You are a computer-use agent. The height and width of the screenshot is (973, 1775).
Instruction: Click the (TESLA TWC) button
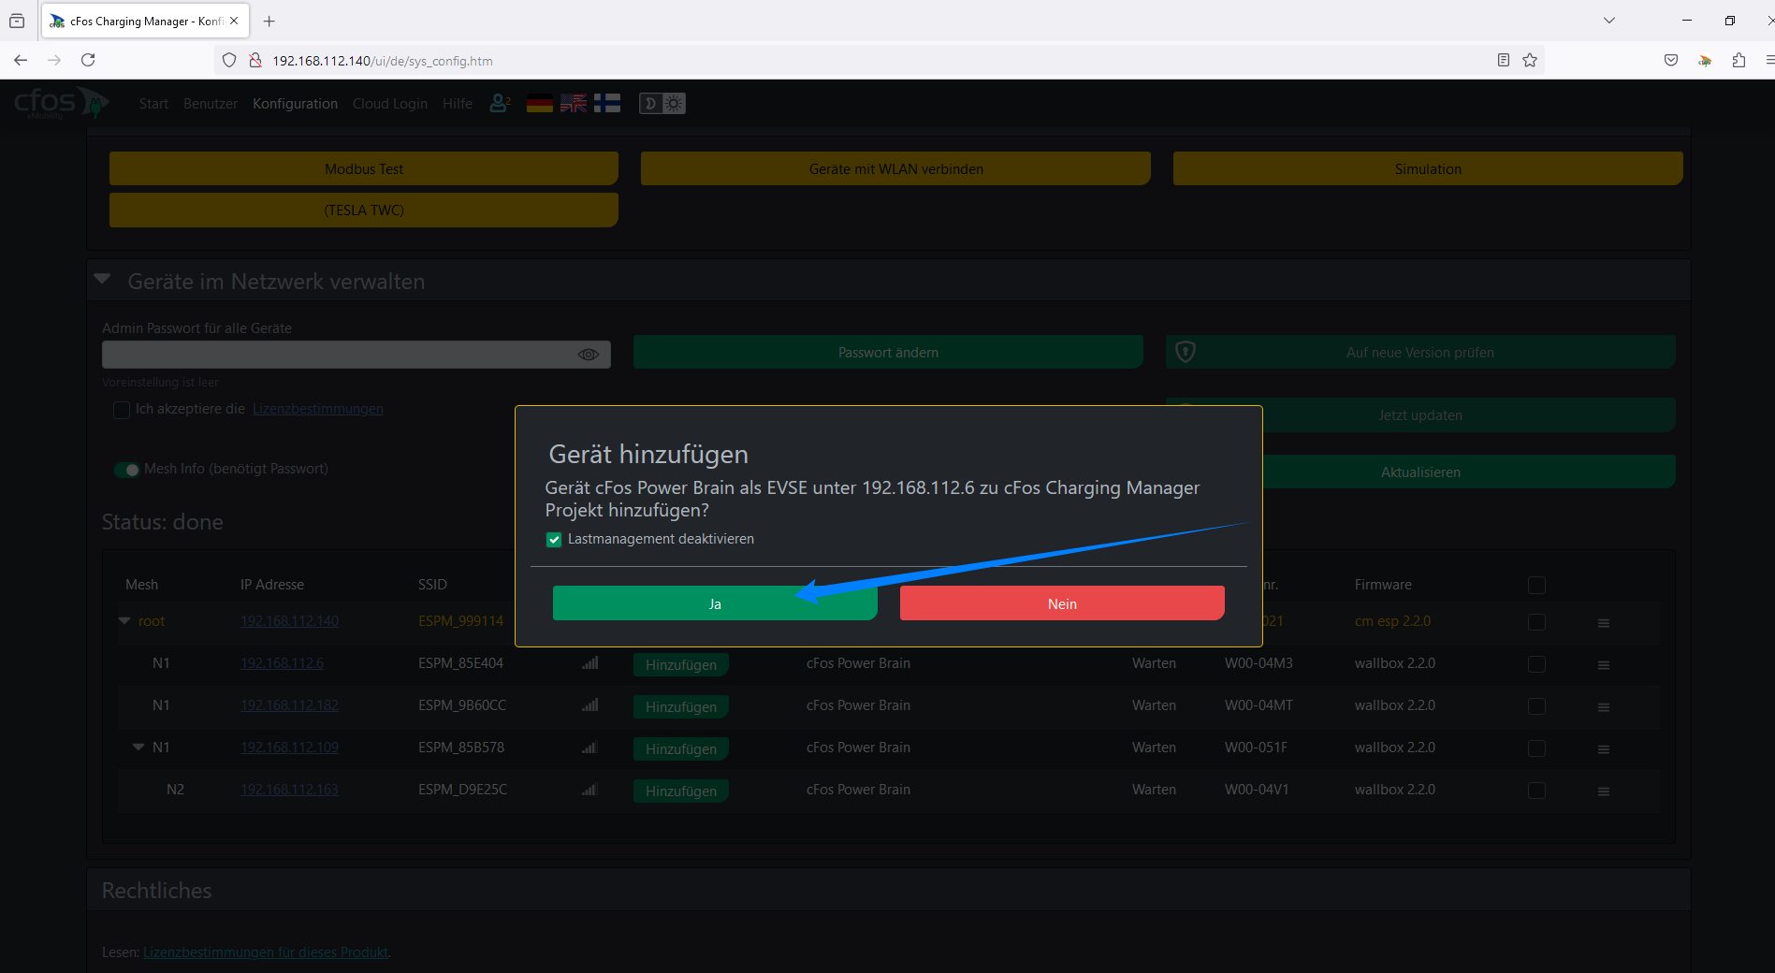click(364, 210)
